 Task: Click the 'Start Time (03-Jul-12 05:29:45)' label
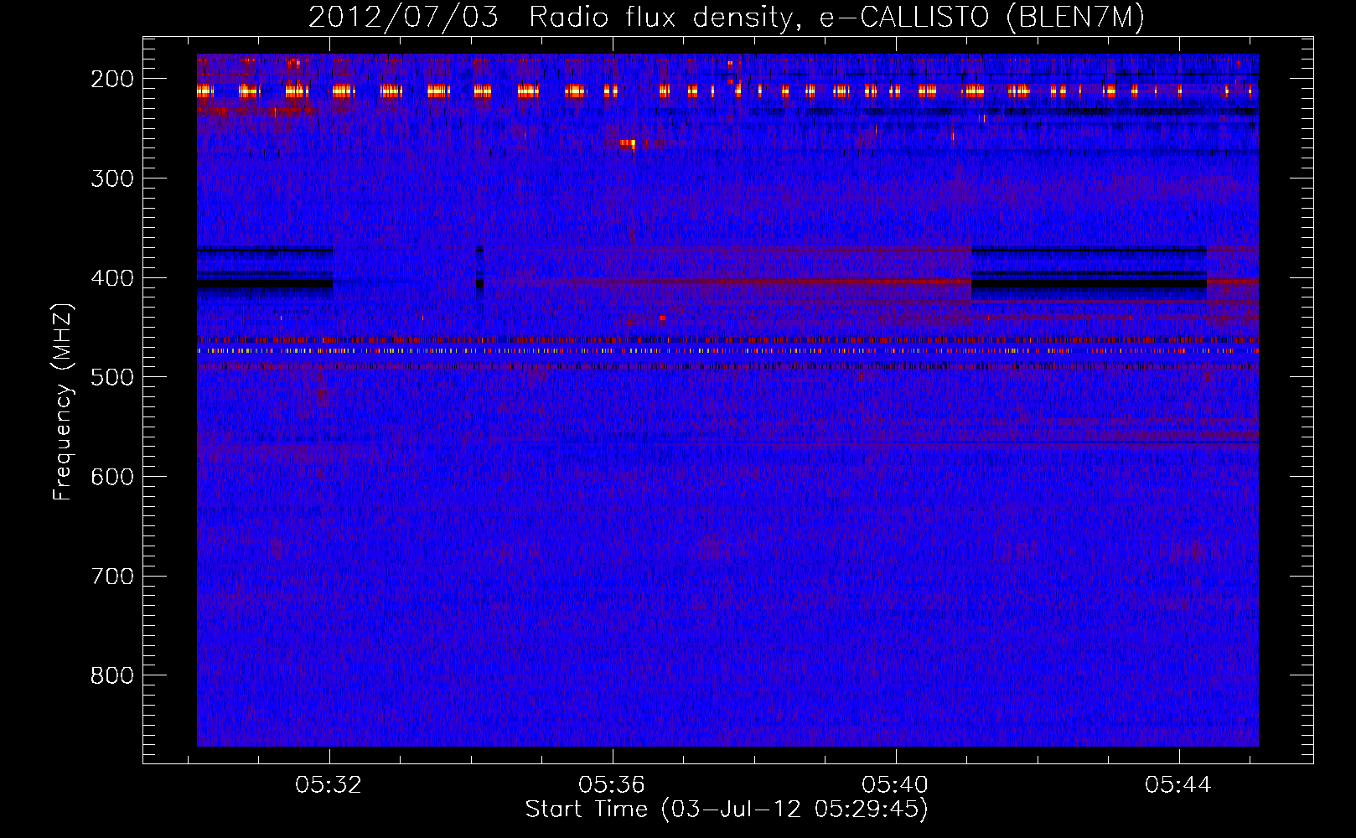pos(727,810)
